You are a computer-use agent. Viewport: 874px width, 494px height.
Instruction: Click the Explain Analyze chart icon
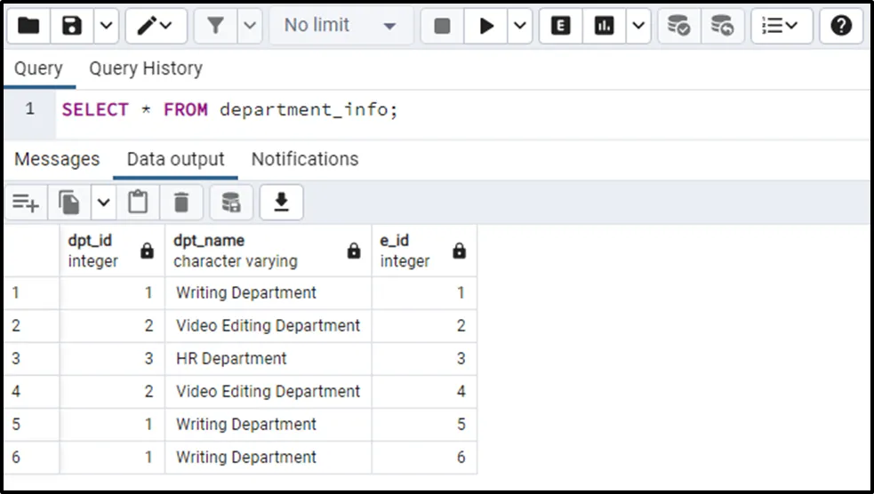(605, 26)
